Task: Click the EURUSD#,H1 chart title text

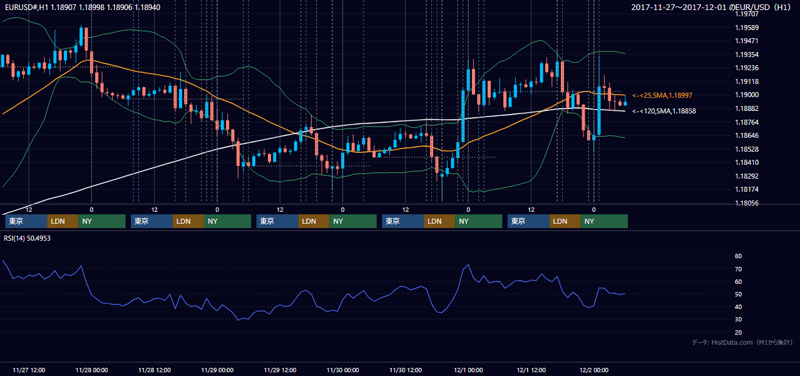Action: 81,7
